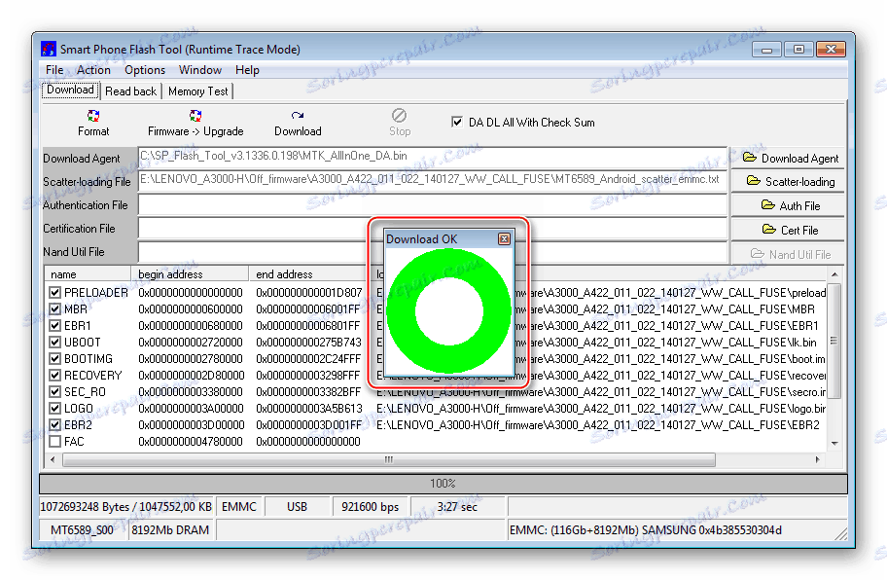Toggle DA DL All With Check Sum
Screen dimensions: 887x580
click(457, 122)
